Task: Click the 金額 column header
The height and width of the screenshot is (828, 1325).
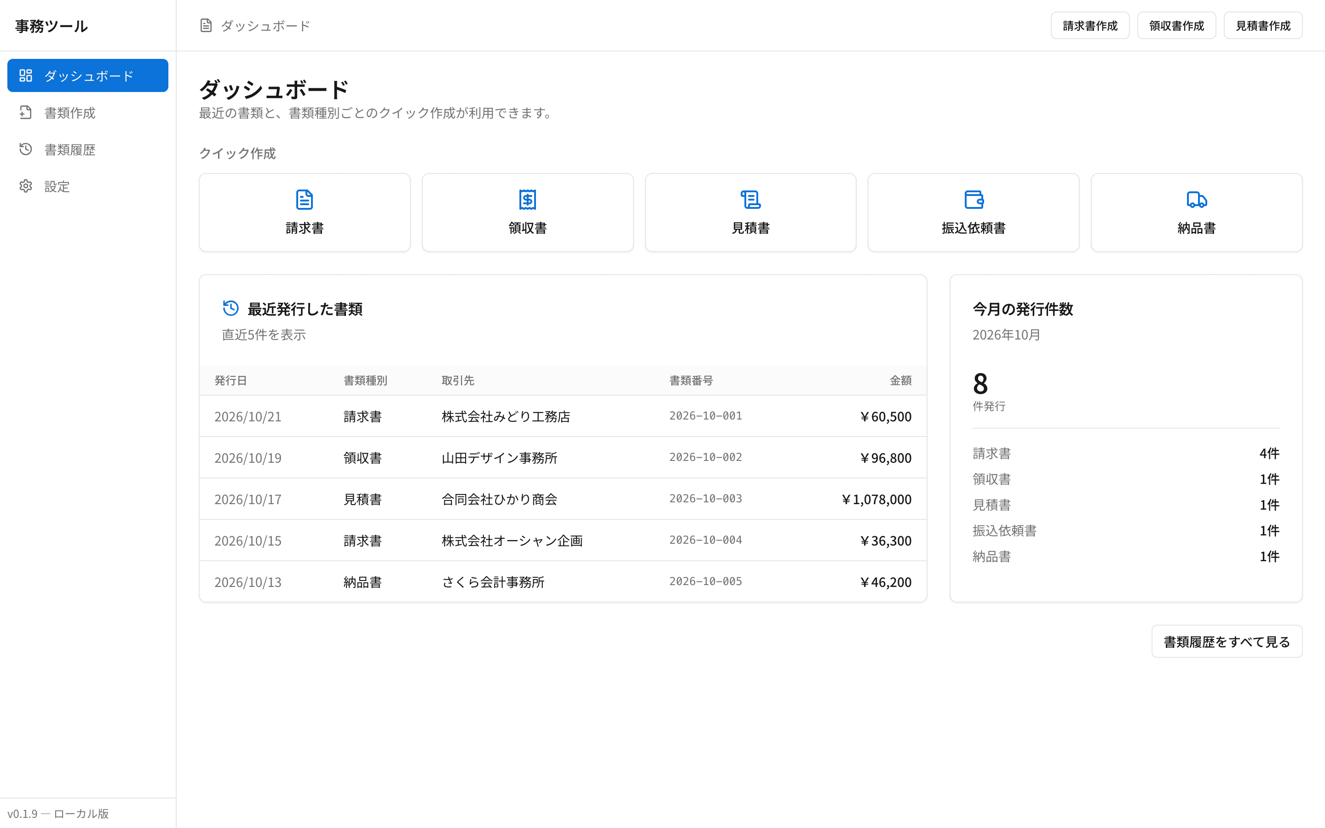Action: click(901, 380)
